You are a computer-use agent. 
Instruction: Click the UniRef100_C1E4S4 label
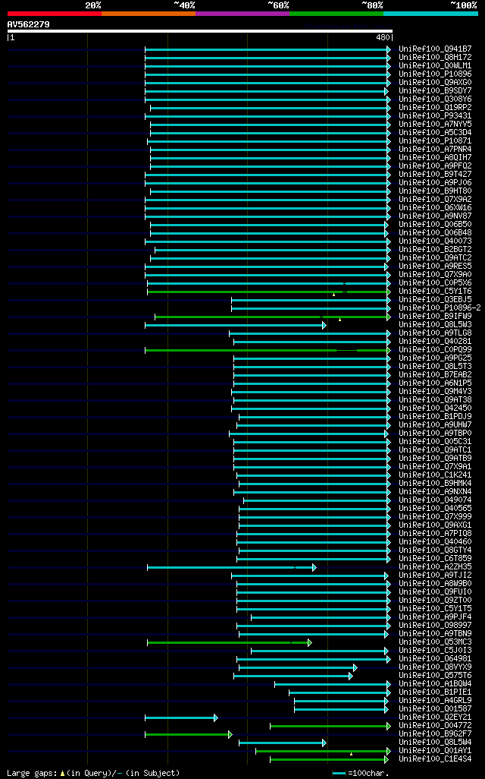tap(436, 758)
